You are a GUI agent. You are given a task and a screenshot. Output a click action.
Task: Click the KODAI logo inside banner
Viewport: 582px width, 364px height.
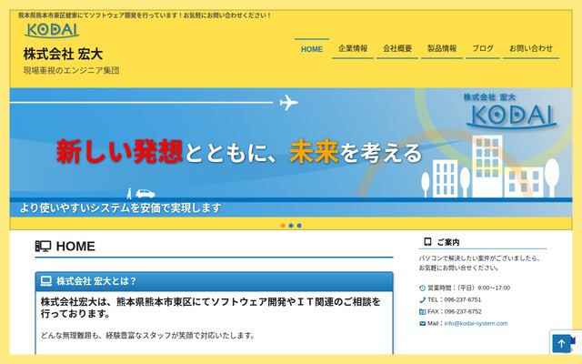(x=511, y=116)
